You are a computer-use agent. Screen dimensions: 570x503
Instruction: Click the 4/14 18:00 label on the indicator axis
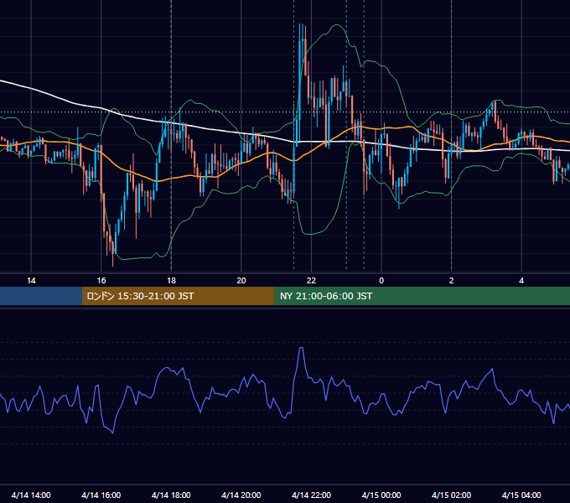(171, 495)
